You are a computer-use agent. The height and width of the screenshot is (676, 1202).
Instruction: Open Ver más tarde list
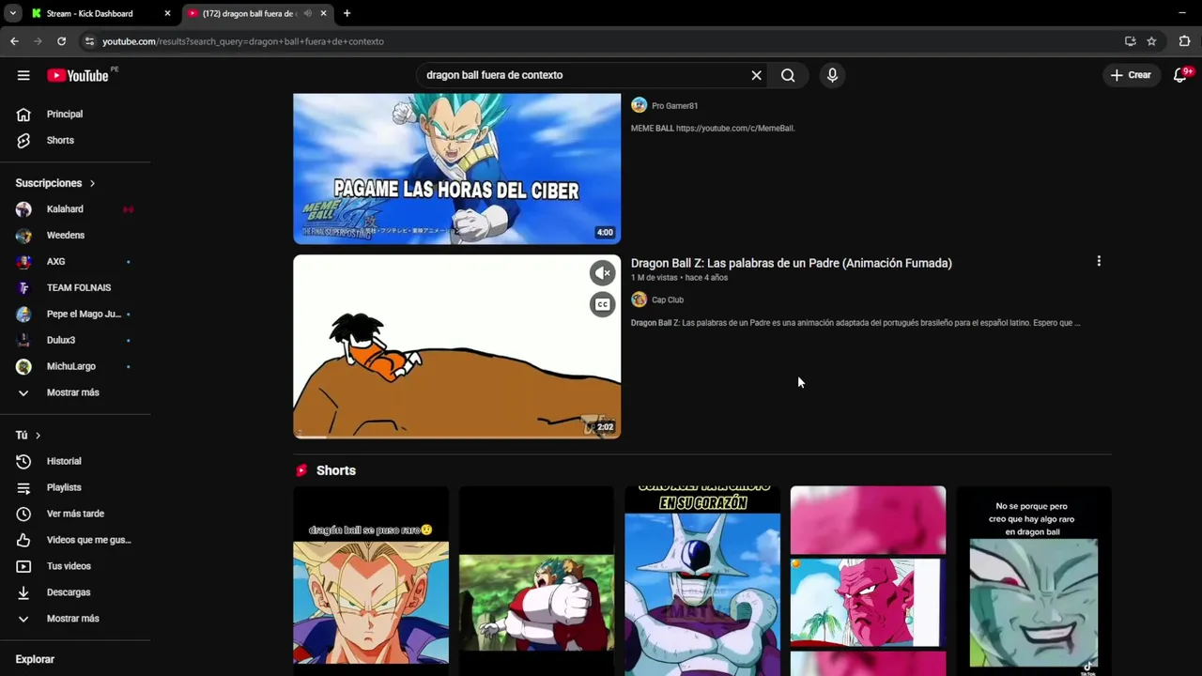pyautogui.click(x=75, y=514)
